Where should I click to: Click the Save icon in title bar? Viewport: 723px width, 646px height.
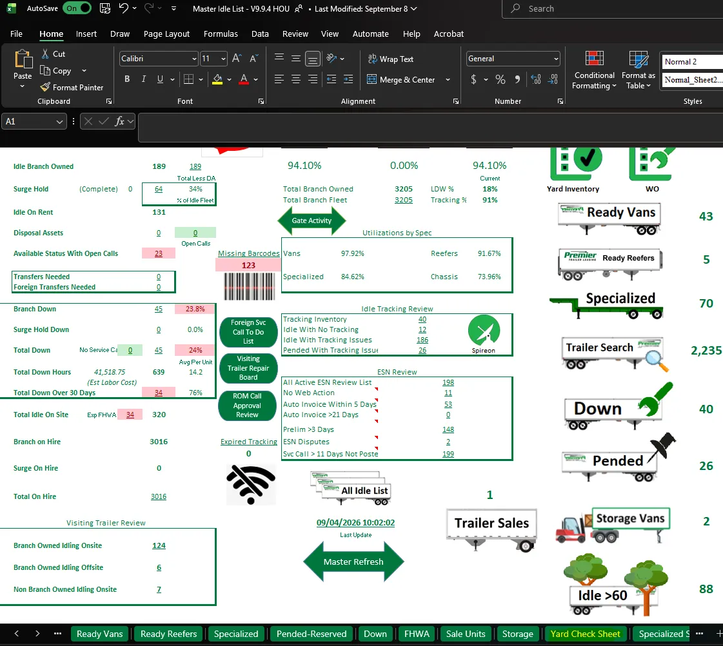[x=105, y=8]
